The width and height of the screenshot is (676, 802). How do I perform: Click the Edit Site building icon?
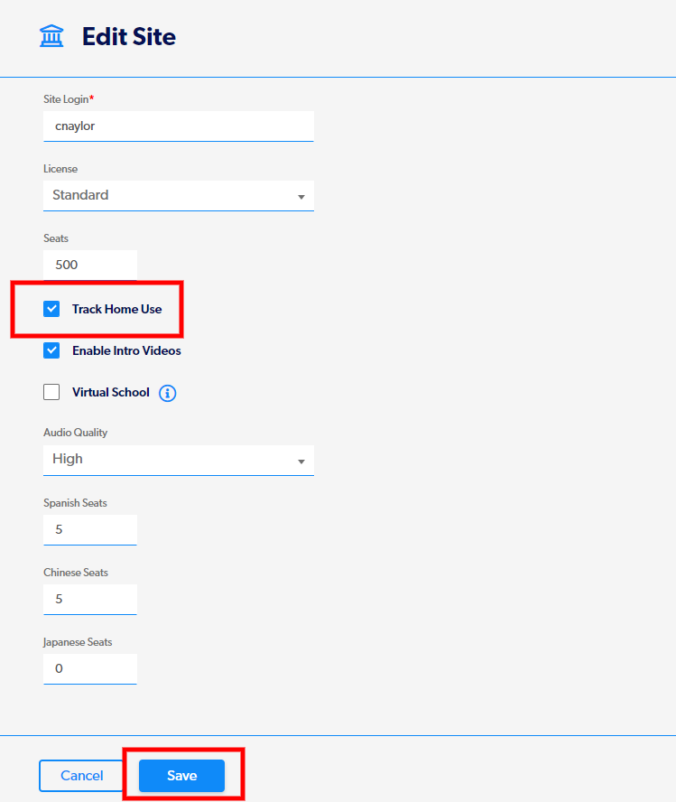coord(51,36)
